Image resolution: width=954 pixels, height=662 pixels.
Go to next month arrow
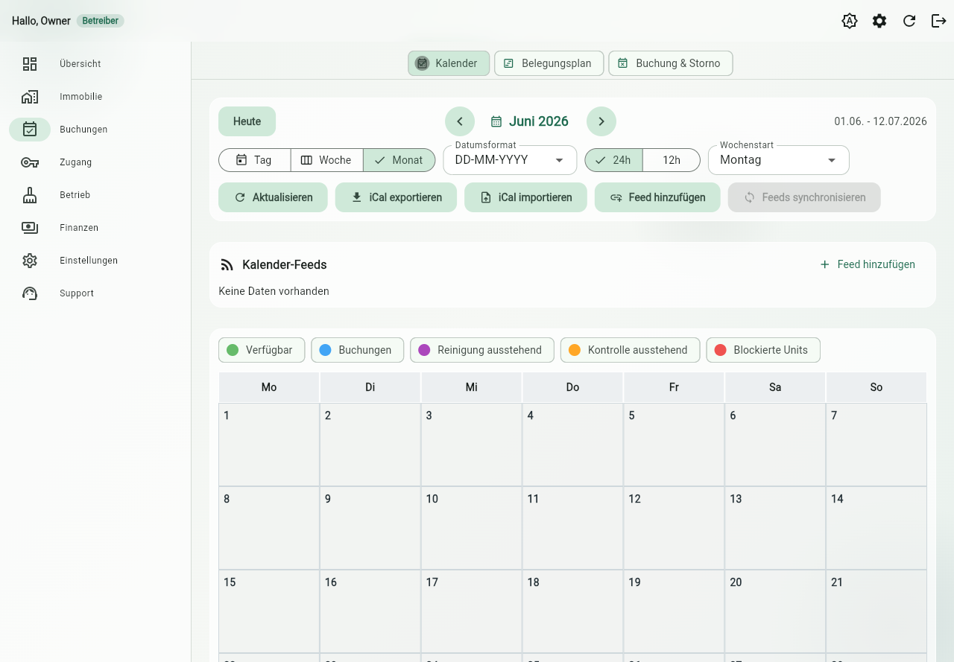[x=601, y=121]
